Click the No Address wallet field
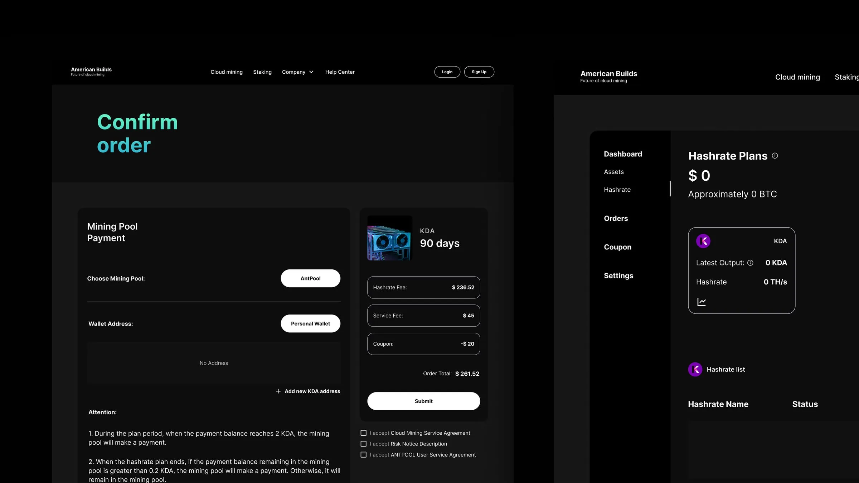Image resolution: width=859 pixels, height=483 pixels. pos(214,363)
